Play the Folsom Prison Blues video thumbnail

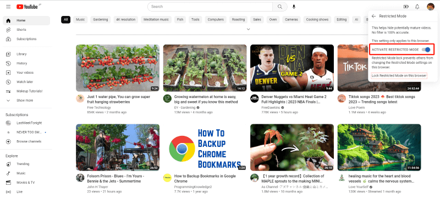[x=118, y=147]
